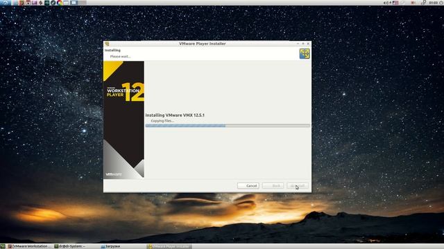
Task: Click the 'Please wait...' text
Action: click(120, 57)
